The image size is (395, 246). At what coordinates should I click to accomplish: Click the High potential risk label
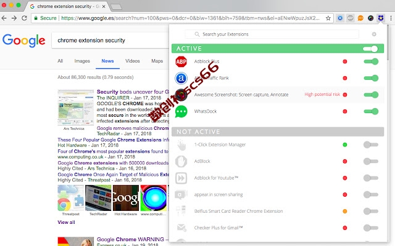322,94
